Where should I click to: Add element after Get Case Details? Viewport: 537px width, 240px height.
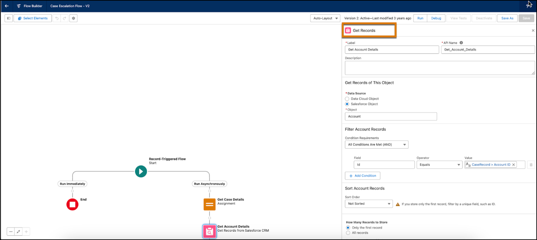210,218
